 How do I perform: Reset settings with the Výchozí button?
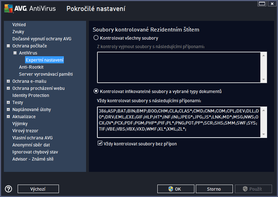[38, 189]
